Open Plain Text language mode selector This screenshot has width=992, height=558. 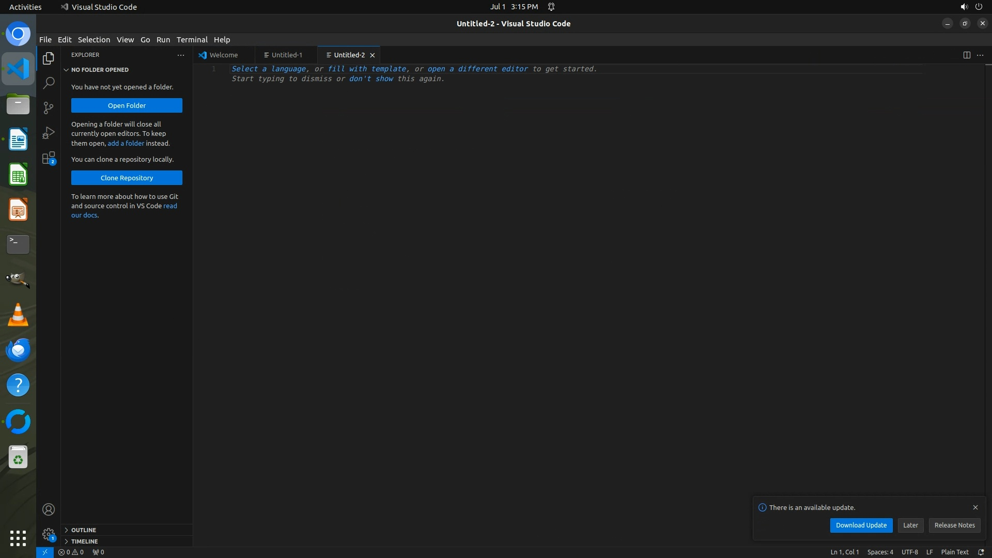coord(954,552)
